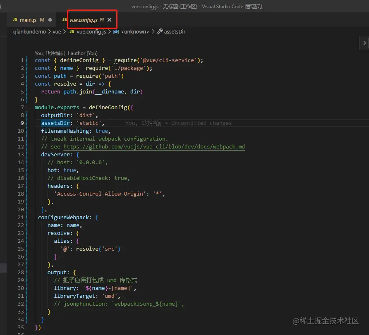Place cursor on 'assetsDir' property
This screenshot has width=369, height=335.
(x=55, y=123)
